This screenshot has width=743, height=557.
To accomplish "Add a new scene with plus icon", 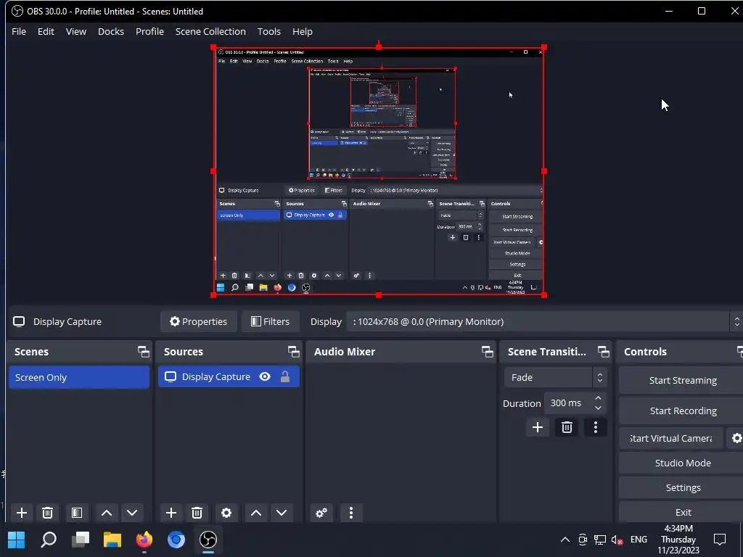I will click(21, 513).
